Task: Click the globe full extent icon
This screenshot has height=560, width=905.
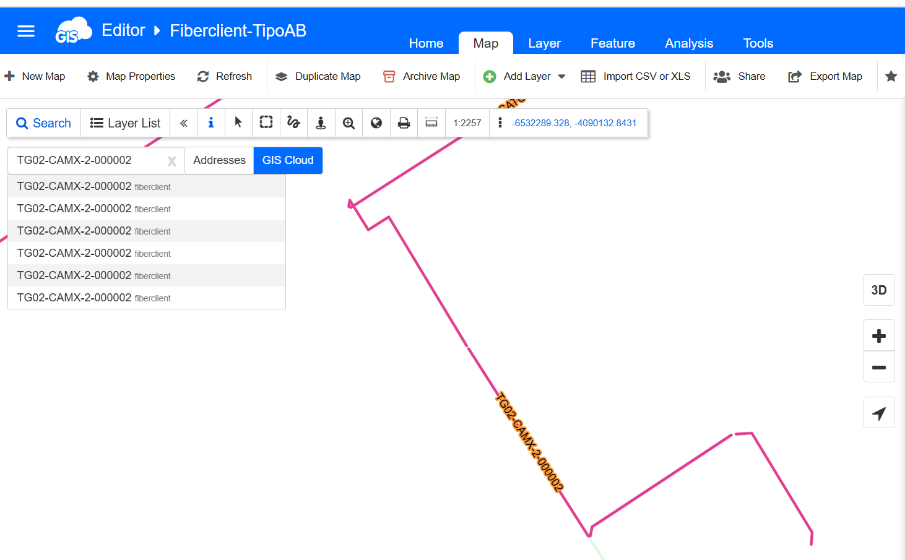Action: pos(376,123)
